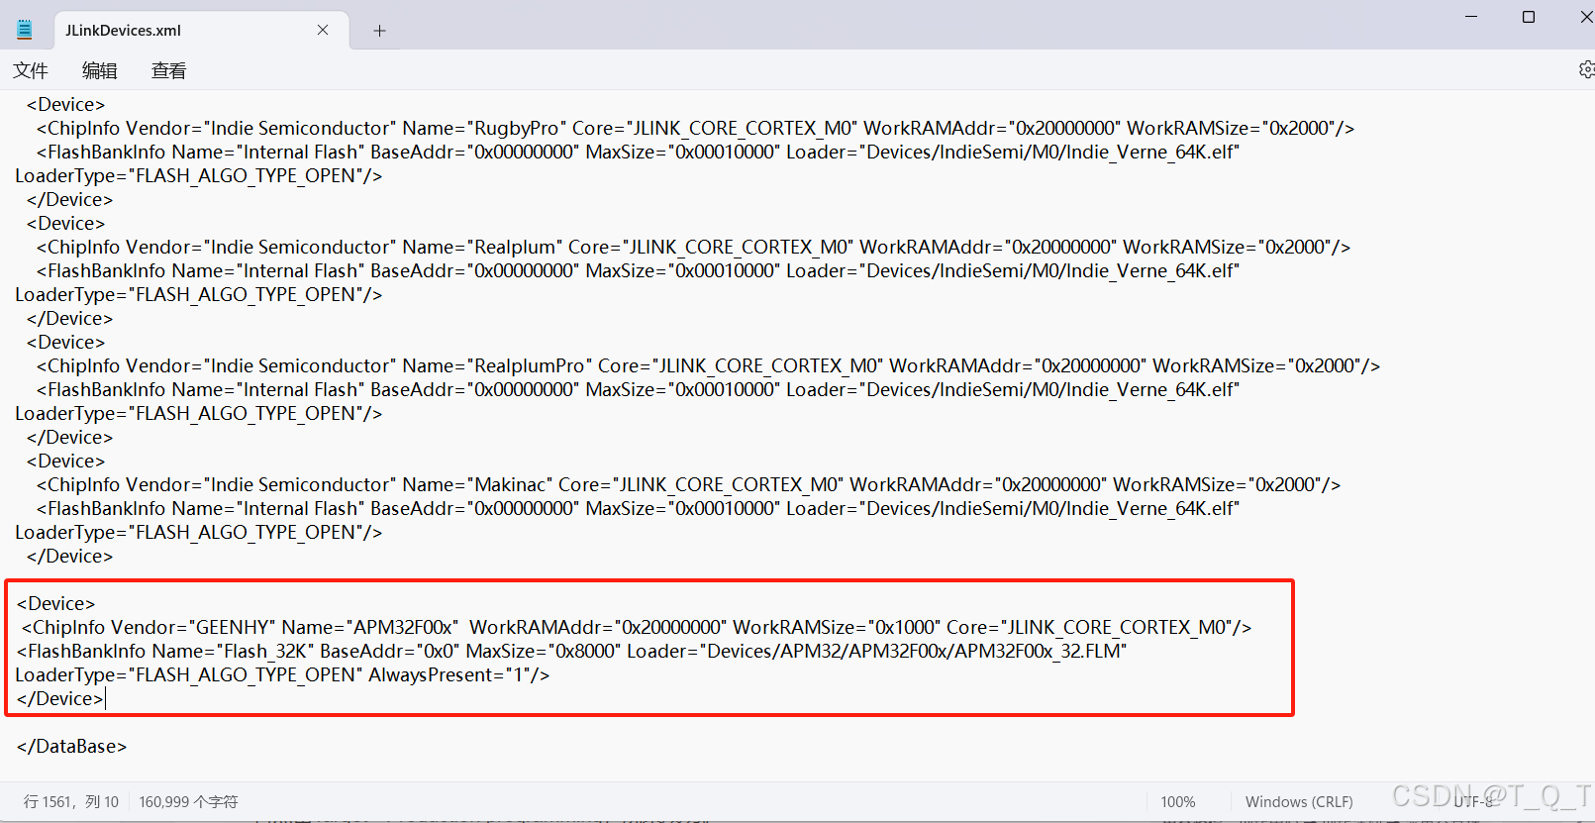Screen dimensions: 1595x823
Task: Maximize the Notepad window
Action: (1529, 17)
